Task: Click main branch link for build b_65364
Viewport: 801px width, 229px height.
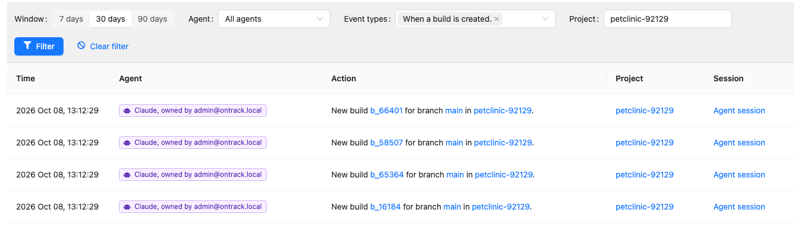Action: point(455,175)
